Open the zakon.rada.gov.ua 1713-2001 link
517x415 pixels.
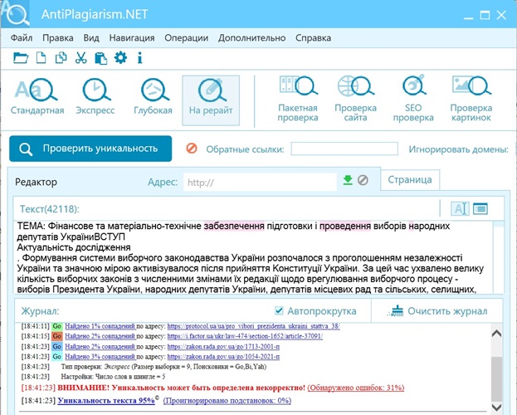(x=223, y=346)
